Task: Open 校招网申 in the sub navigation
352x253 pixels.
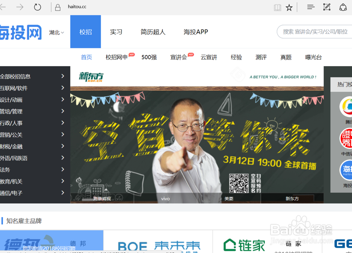Action: [x=117, y=57]
